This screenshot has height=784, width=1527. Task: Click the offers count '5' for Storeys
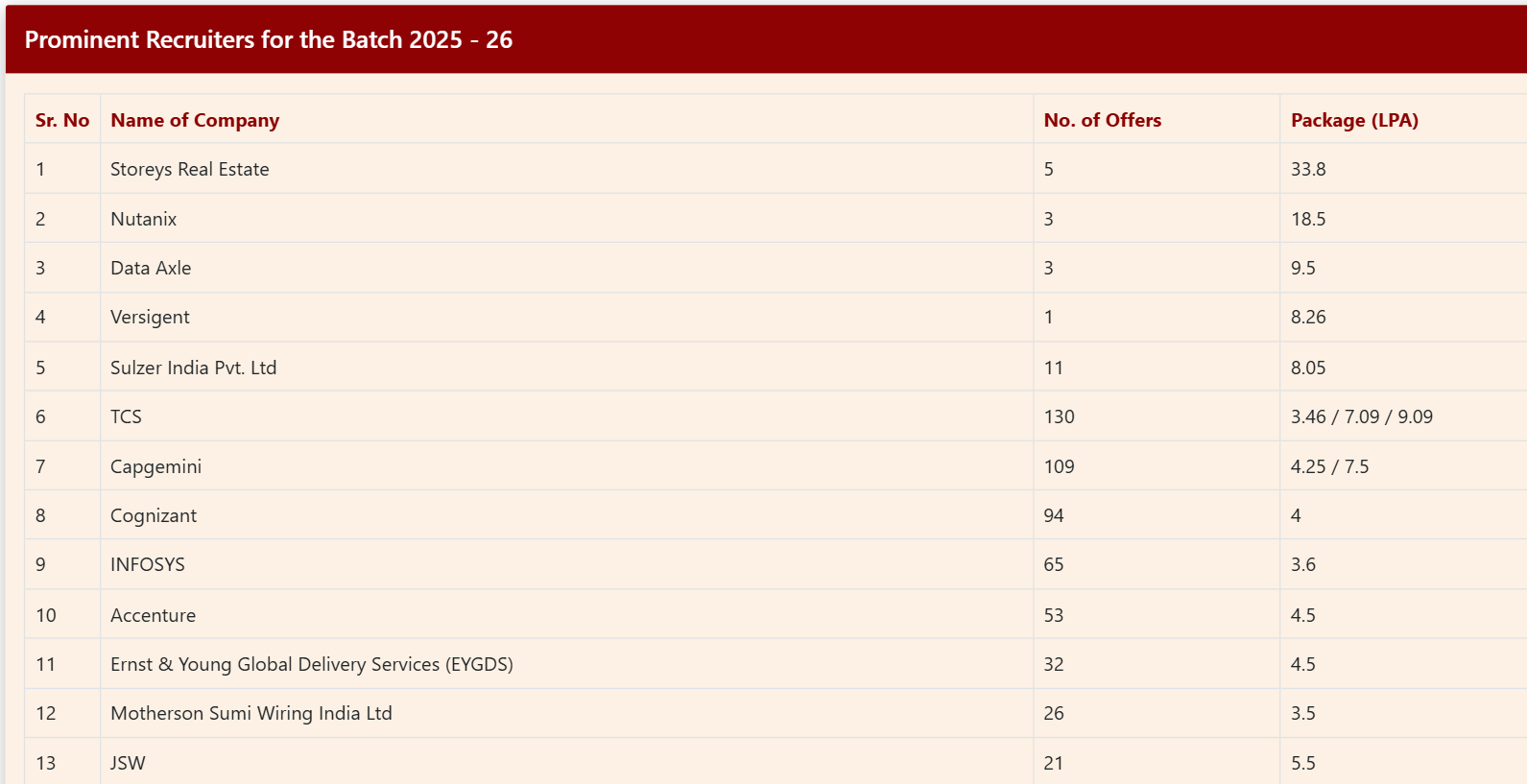(1048, 169)
